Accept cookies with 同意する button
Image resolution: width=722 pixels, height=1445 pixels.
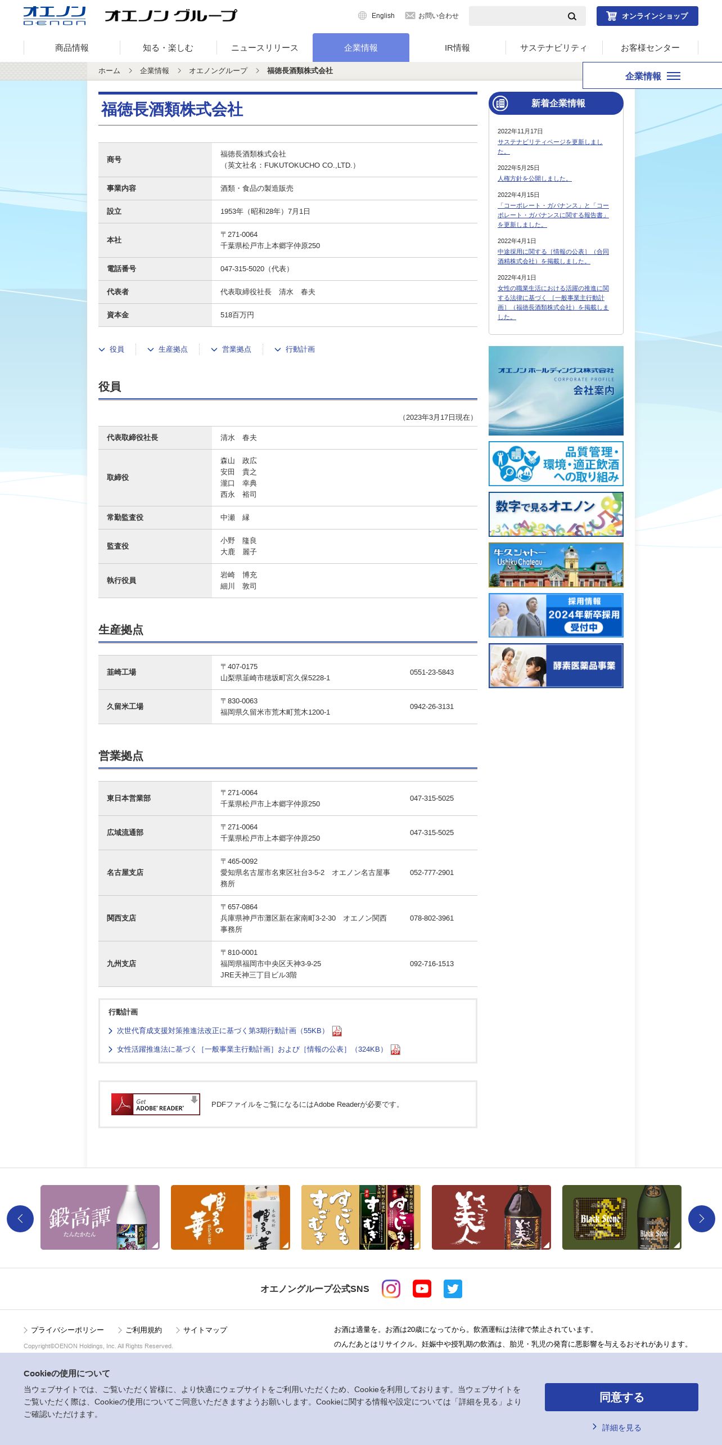click(x=621, y=1397)
